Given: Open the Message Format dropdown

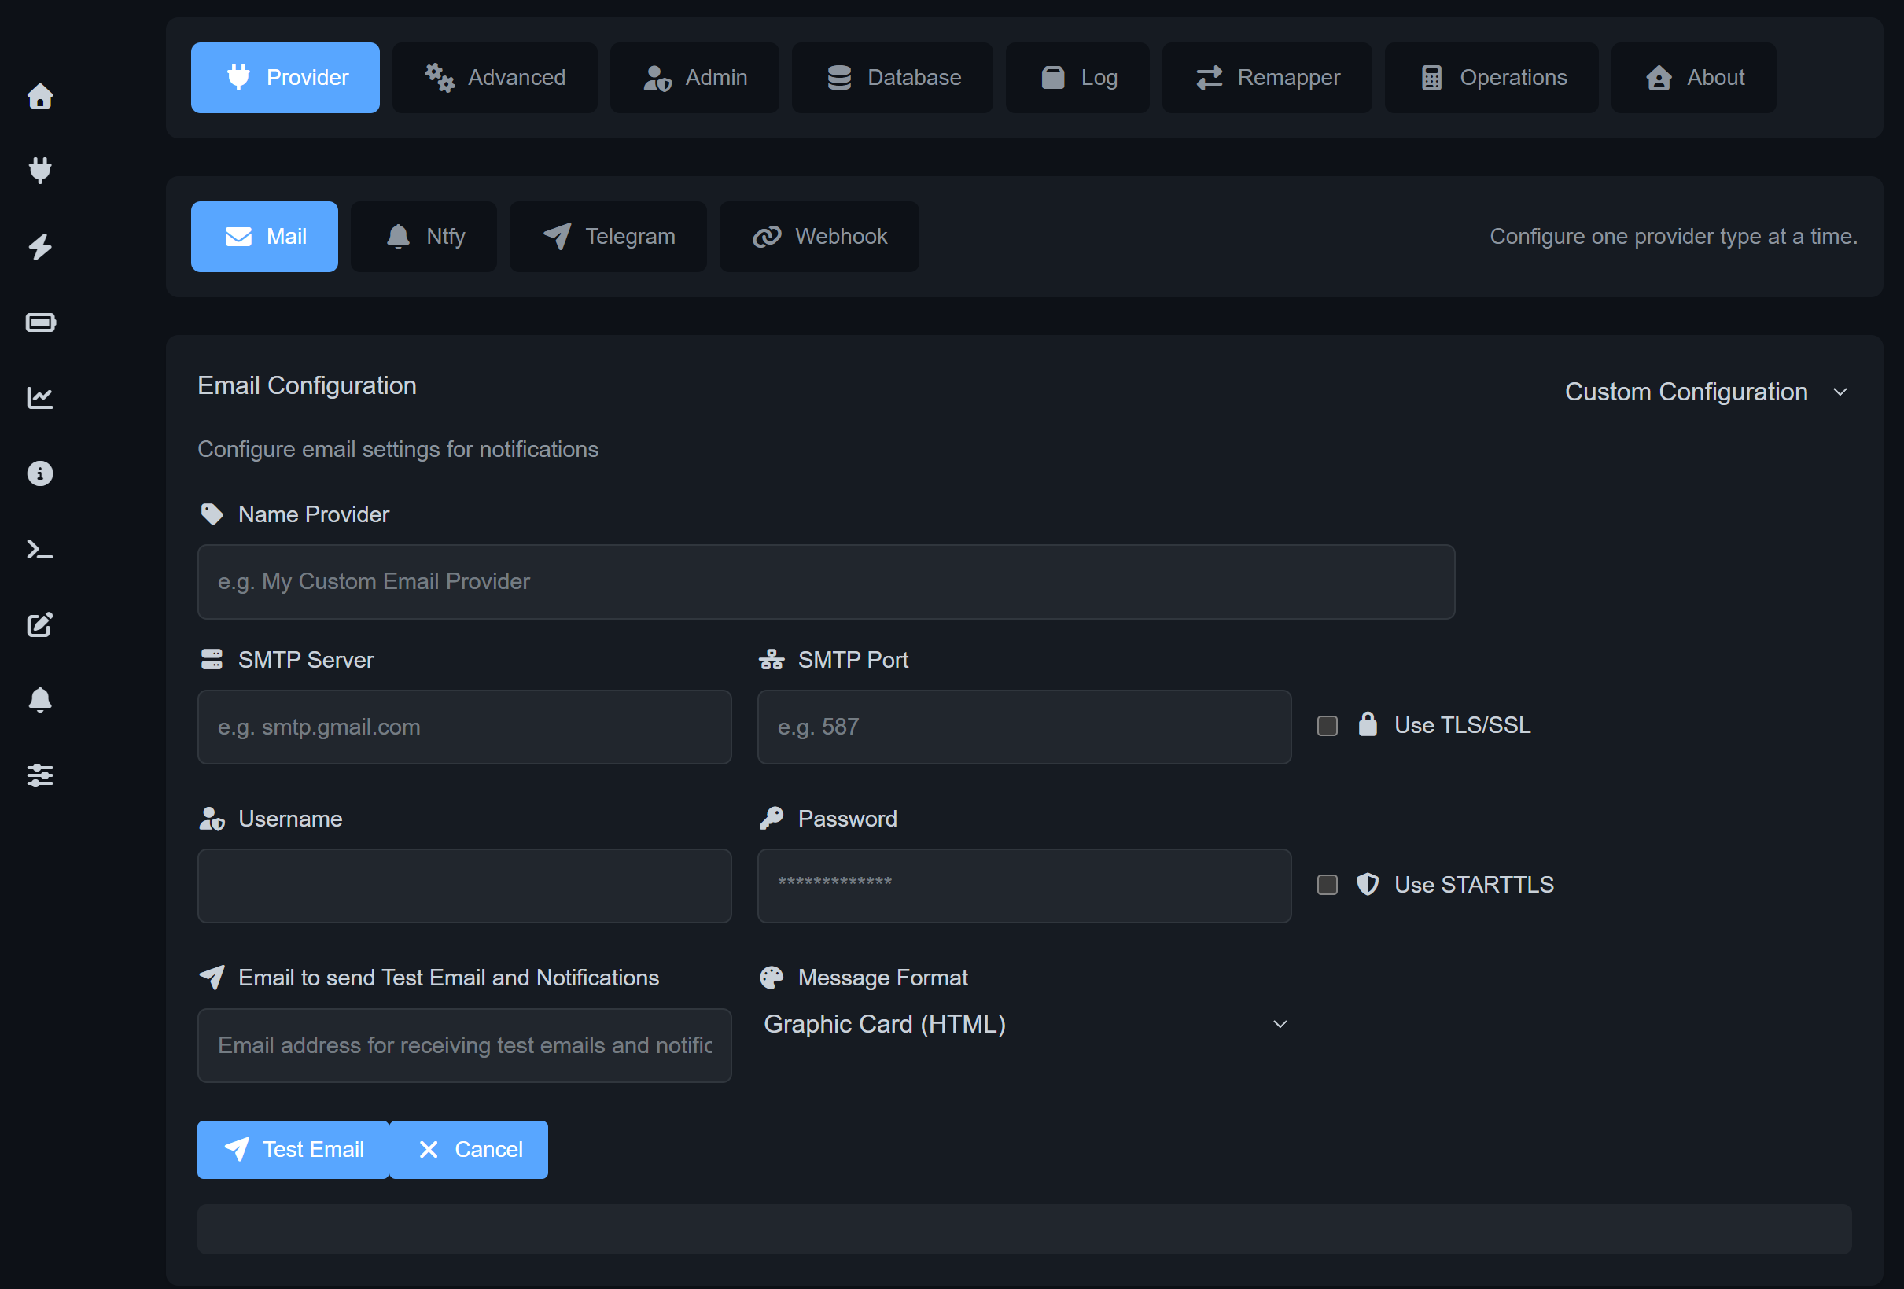Looking at the screenshot, I should pos(1025,1024).
